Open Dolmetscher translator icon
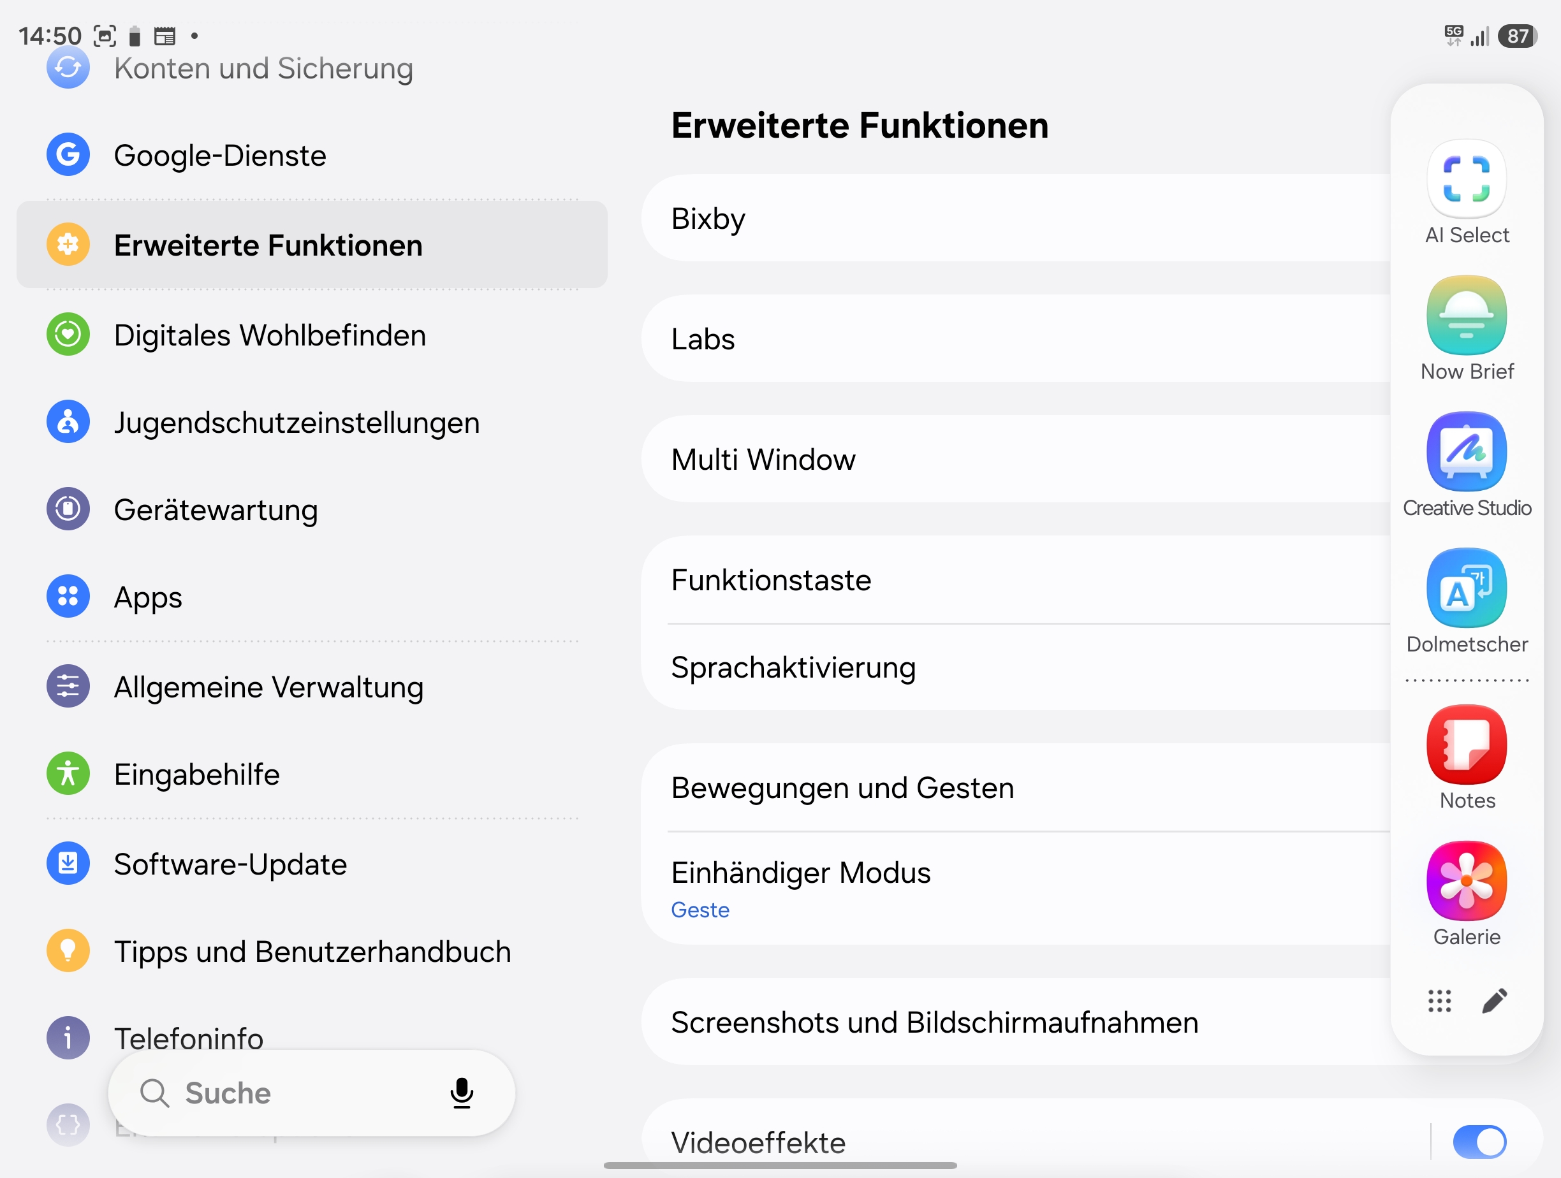 pos(1467,588)
